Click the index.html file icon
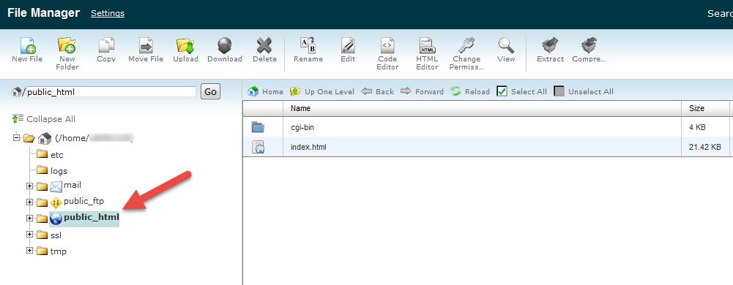The width and height of the screenshot is (733, 285). tap(258, 148)
